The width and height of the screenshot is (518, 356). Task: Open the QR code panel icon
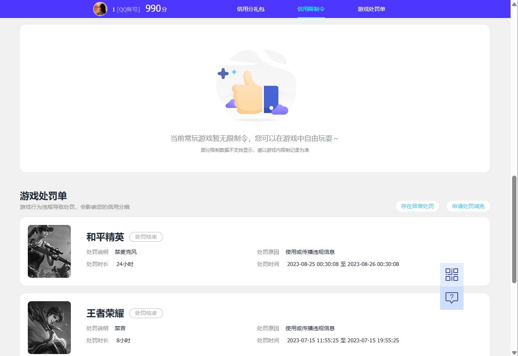(451, 275)
